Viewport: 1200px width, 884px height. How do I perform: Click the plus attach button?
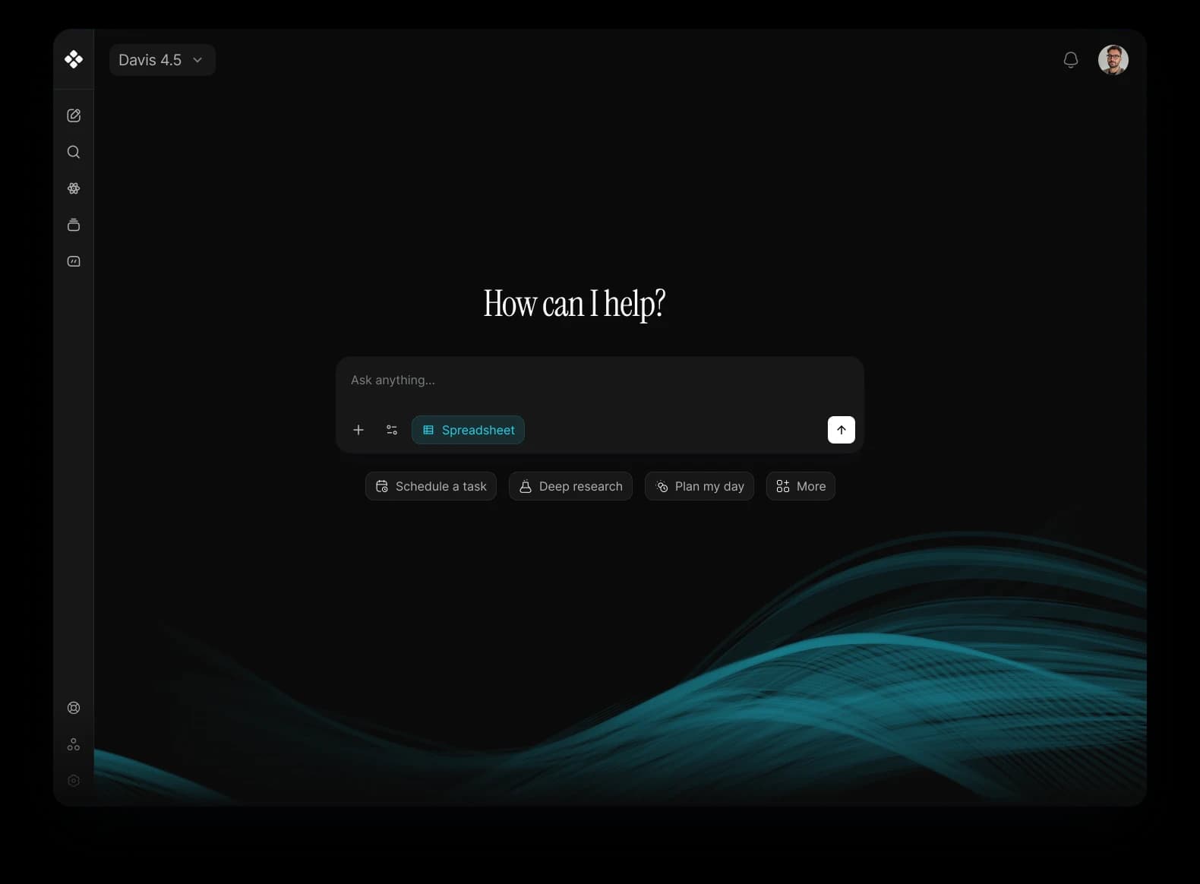pos(358,430)
